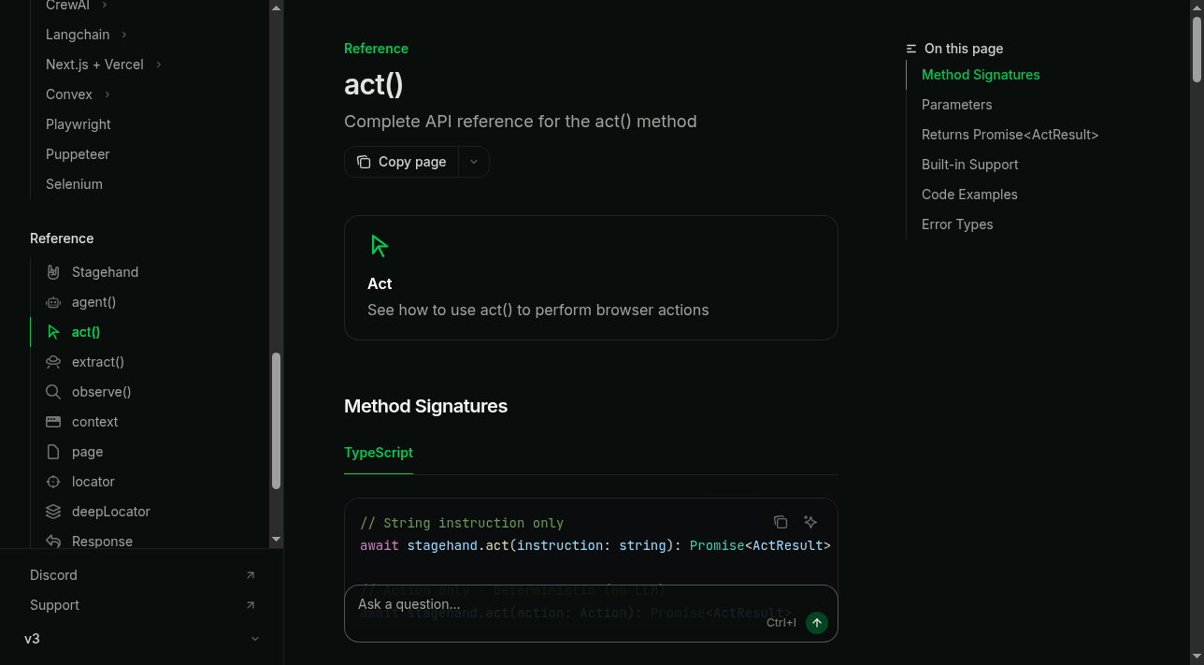
Task: Open the Copy page dropdown arrow
Action: point(474,162)
